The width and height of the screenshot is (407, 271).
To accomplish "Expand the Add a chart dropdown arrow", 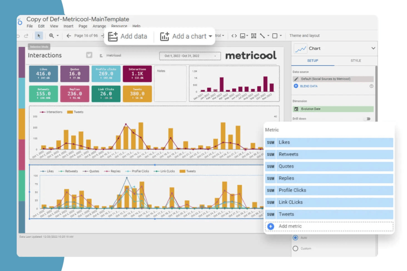I will 210,36.
